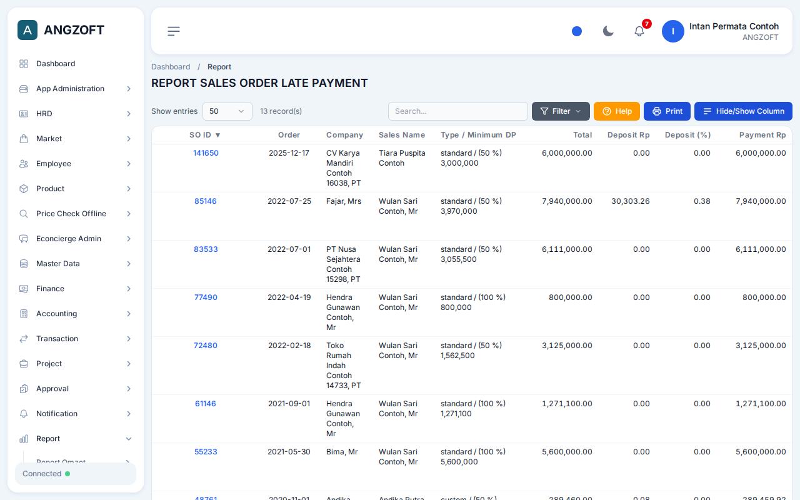Image resolution: width=800 pixels, height=500 pixels.
Task: Click the Project briefcase icon
Action: coord(24,364)
